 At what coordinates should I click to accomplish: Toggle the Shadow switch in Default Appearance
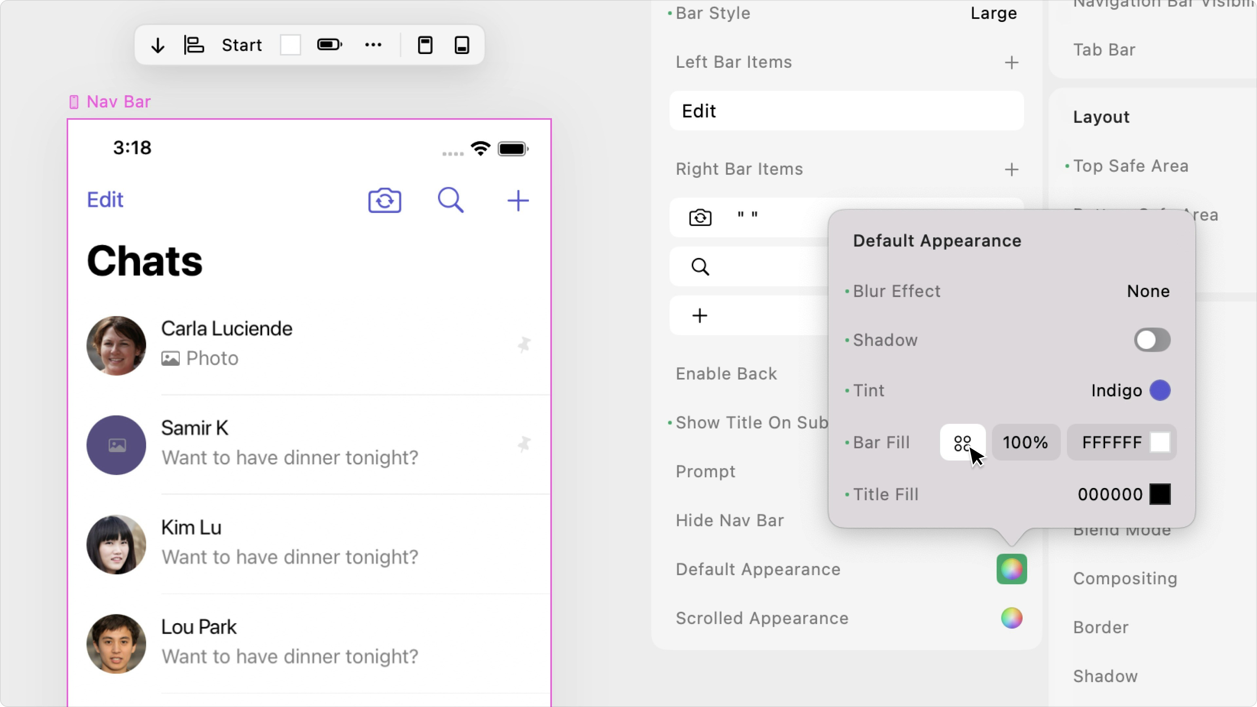[1152, 340]
